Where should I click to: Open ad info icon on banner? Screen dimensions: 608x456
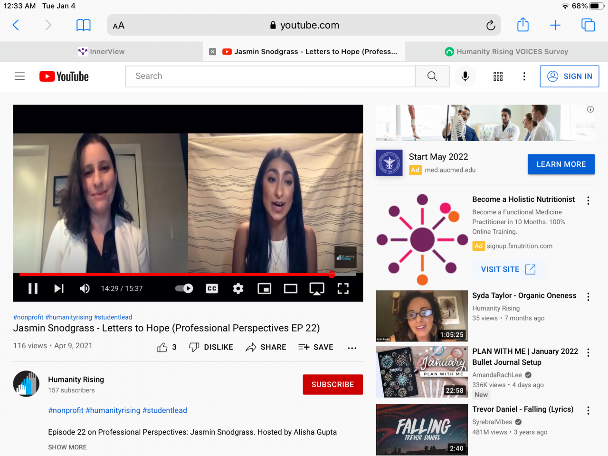coord(590,109)
